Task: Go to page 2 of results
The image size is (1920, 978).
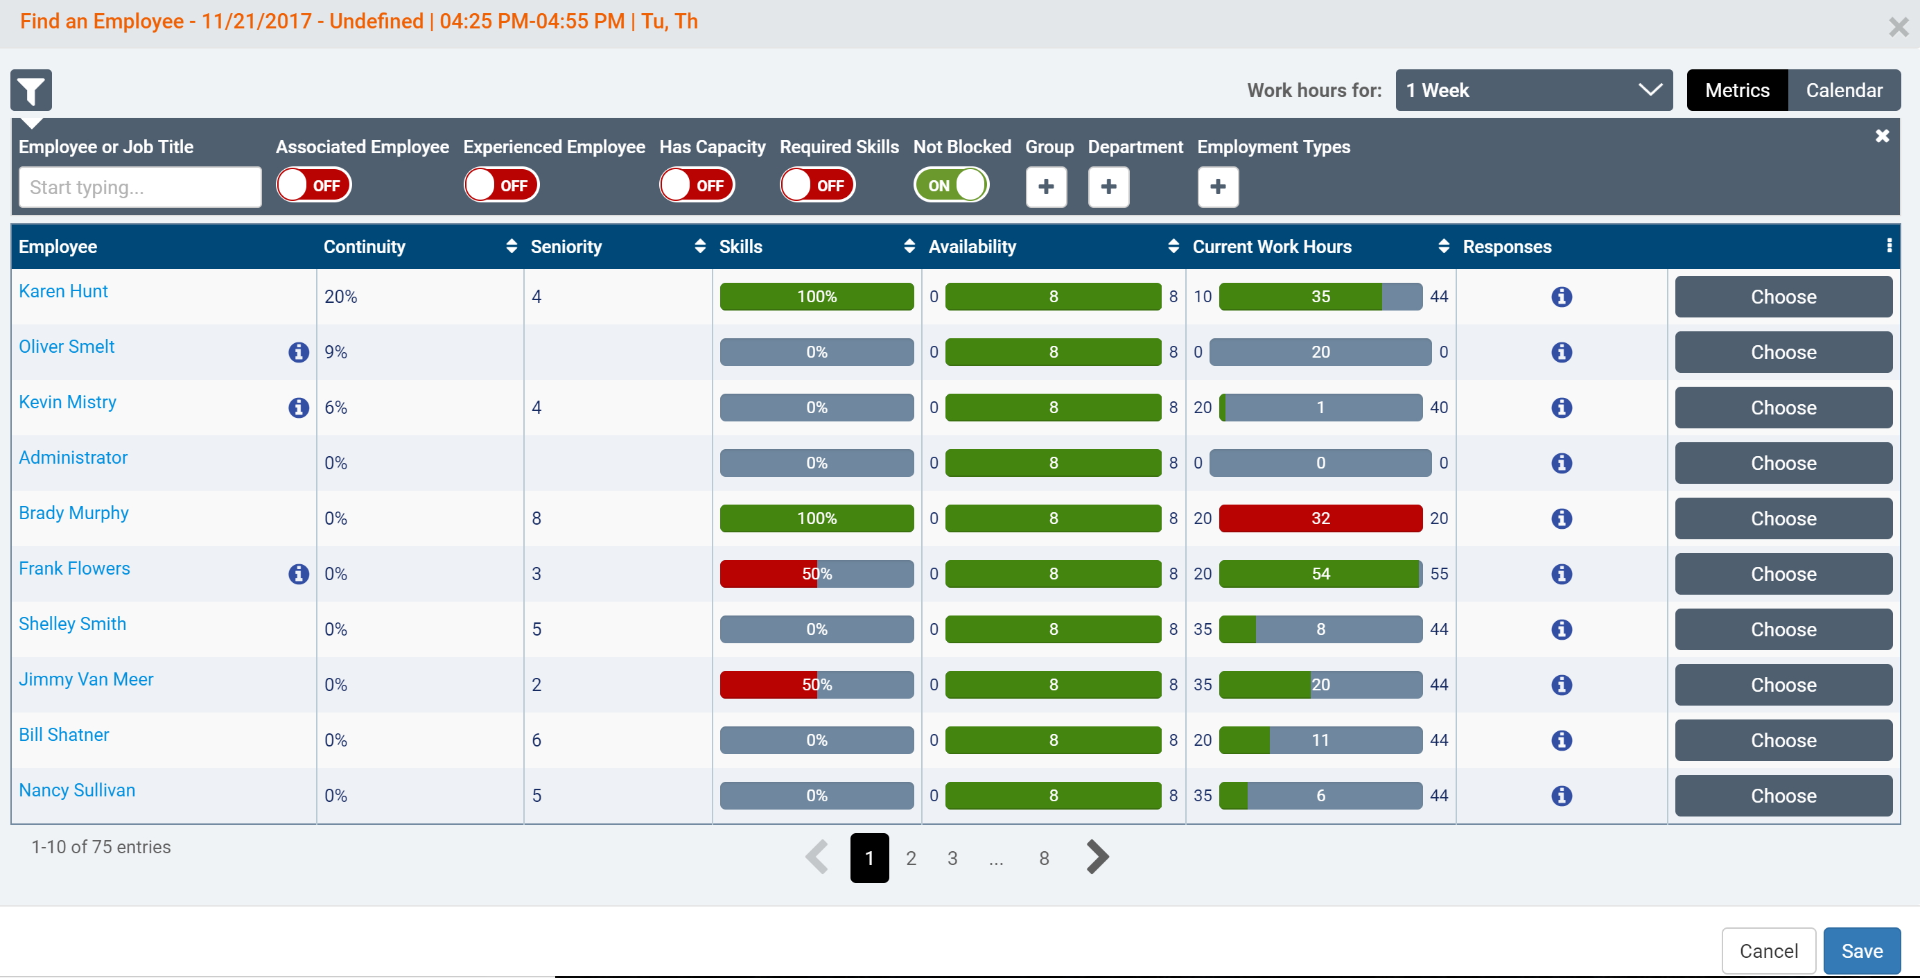Action: pos(910,858)
